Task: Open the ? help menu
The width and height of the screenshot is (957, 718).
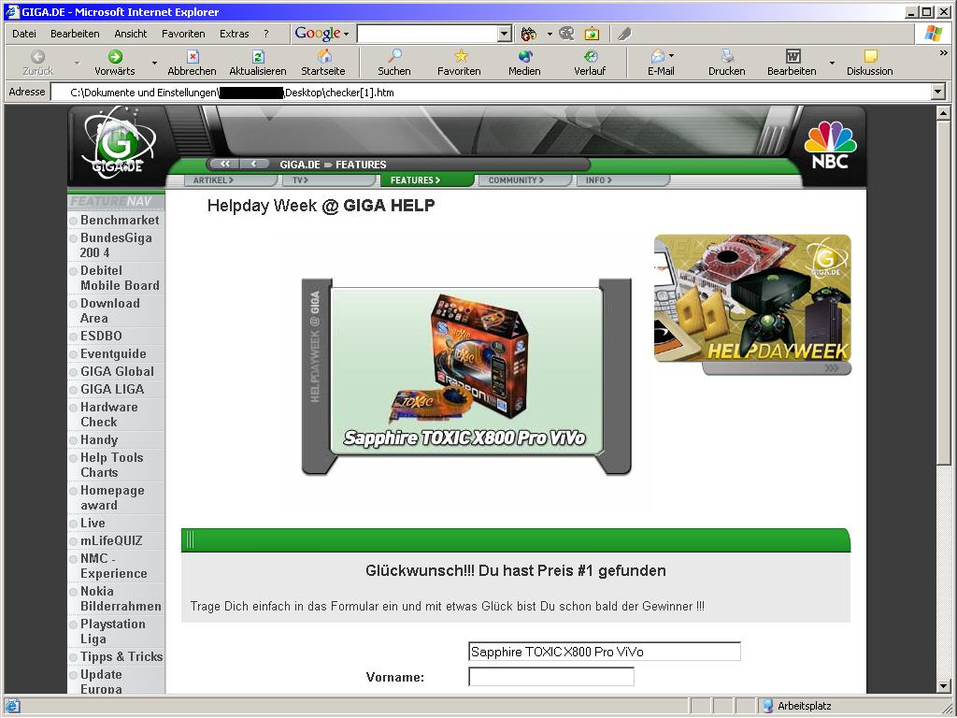Action: (x=266, y=34)
